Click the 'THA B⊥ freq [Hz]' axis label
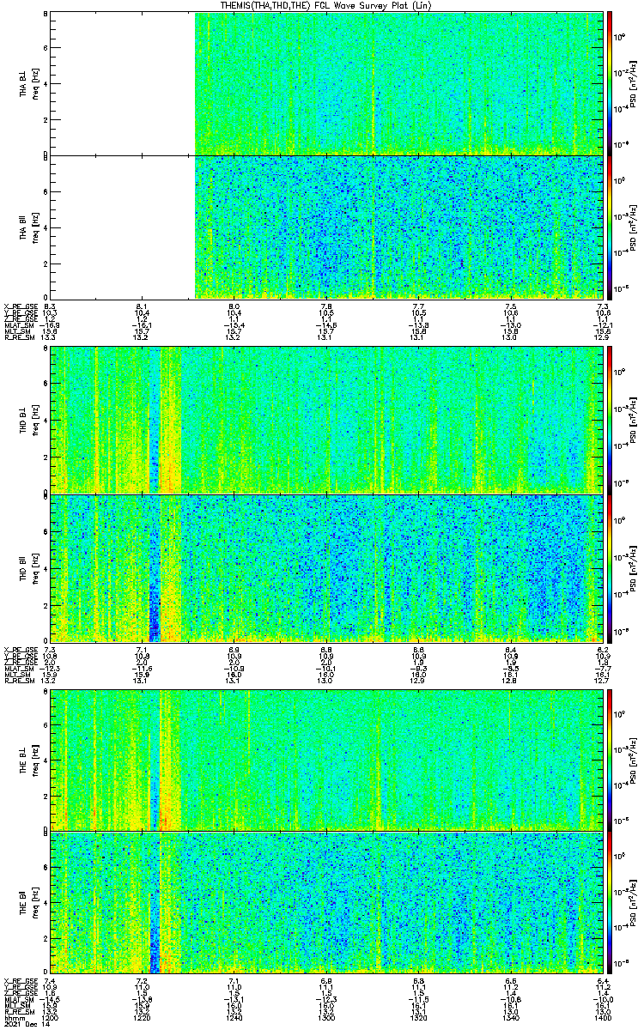644x1030 pixels. pos(28,83)
